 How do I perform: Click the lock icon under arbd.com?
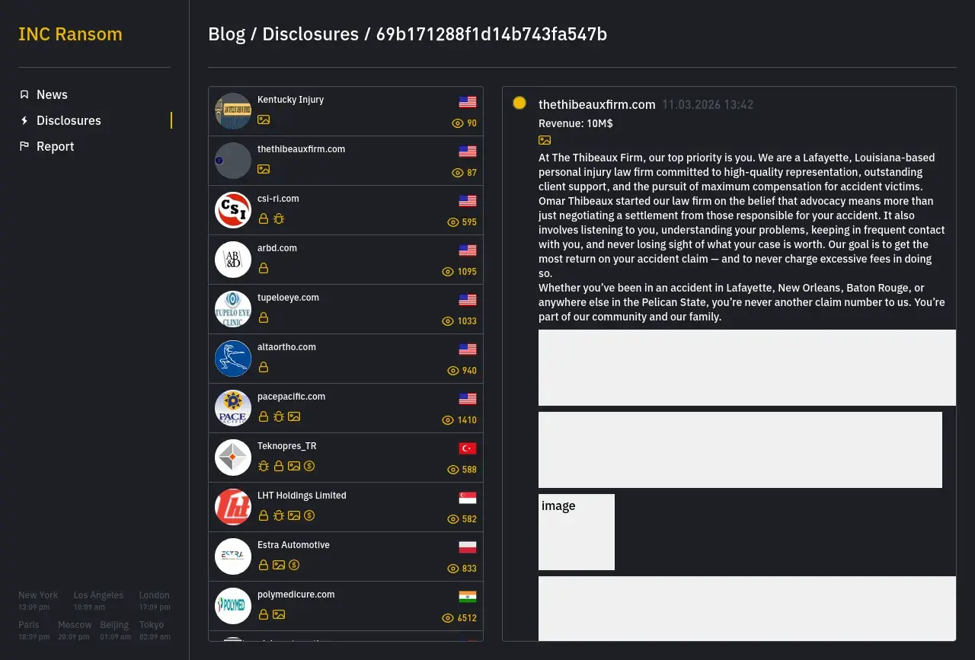coord(264,268)
